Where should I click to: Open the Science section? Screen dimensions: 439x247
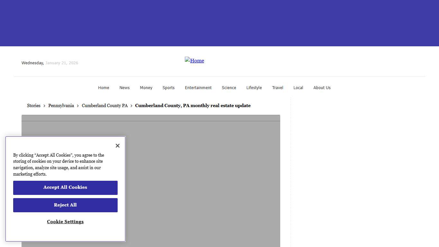pos(229,88)
